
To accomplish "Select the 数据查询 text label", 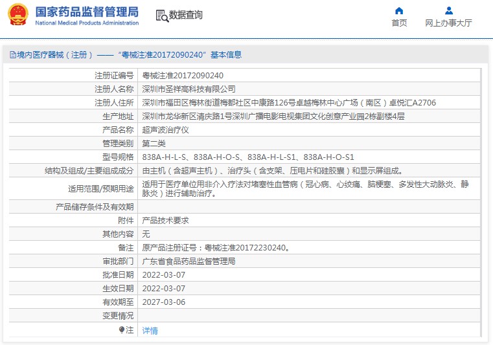I will click(x=186, y=15).
